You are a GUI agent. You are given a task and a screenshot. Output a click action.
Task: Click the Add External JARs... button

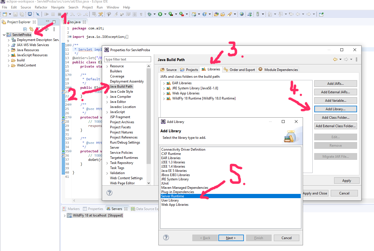(335, 92)
